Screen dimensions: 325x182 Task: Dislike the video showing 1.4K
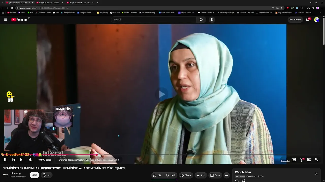170,175
